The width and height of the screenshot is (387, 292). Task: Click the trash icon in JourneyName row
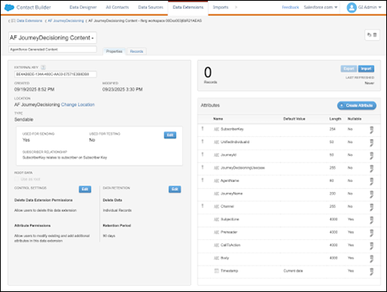tap(372, 193)
